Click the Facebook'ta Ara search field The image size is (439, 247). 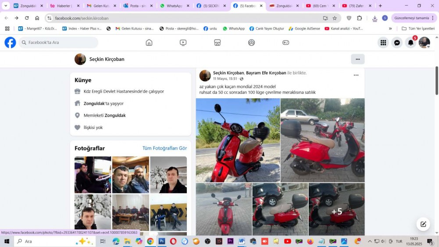[x=59, y=43]
